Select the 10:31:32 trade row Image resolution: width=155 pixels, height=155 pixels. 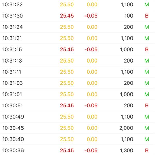78,5
